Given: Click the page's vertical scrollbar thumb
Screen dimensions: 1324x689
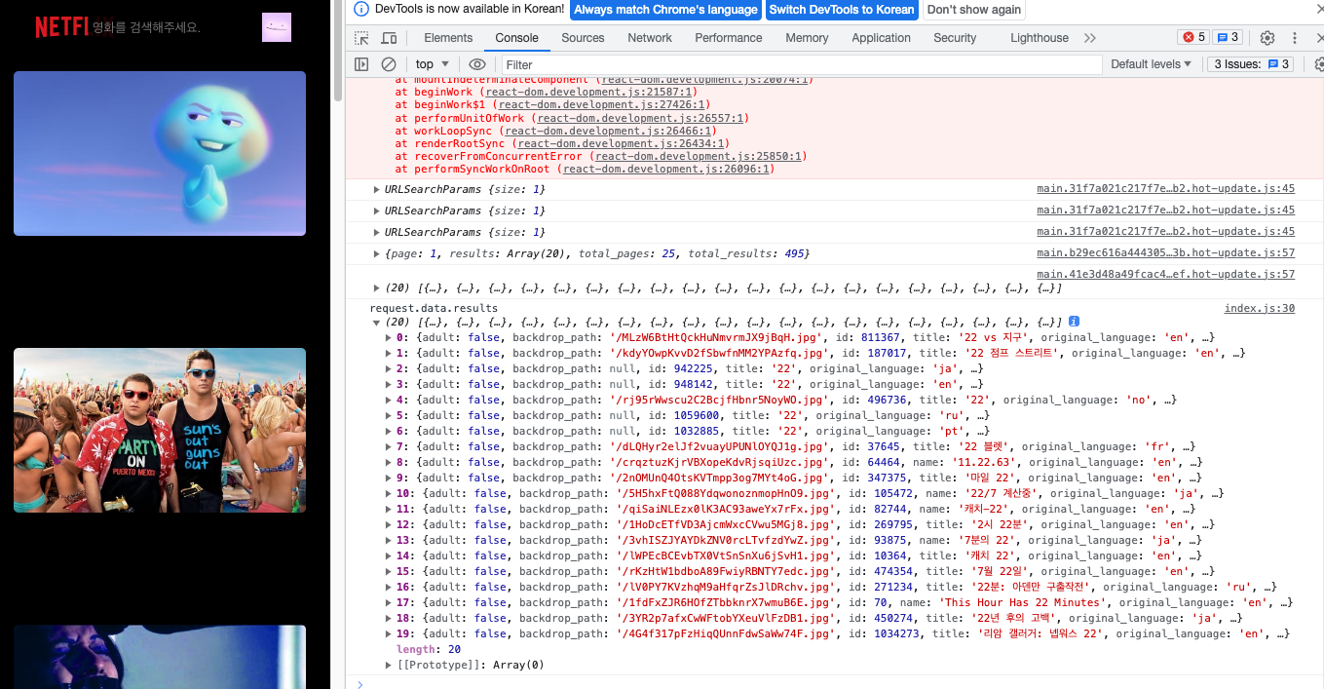Looking at the screenshot, I should tap(338, 51).
